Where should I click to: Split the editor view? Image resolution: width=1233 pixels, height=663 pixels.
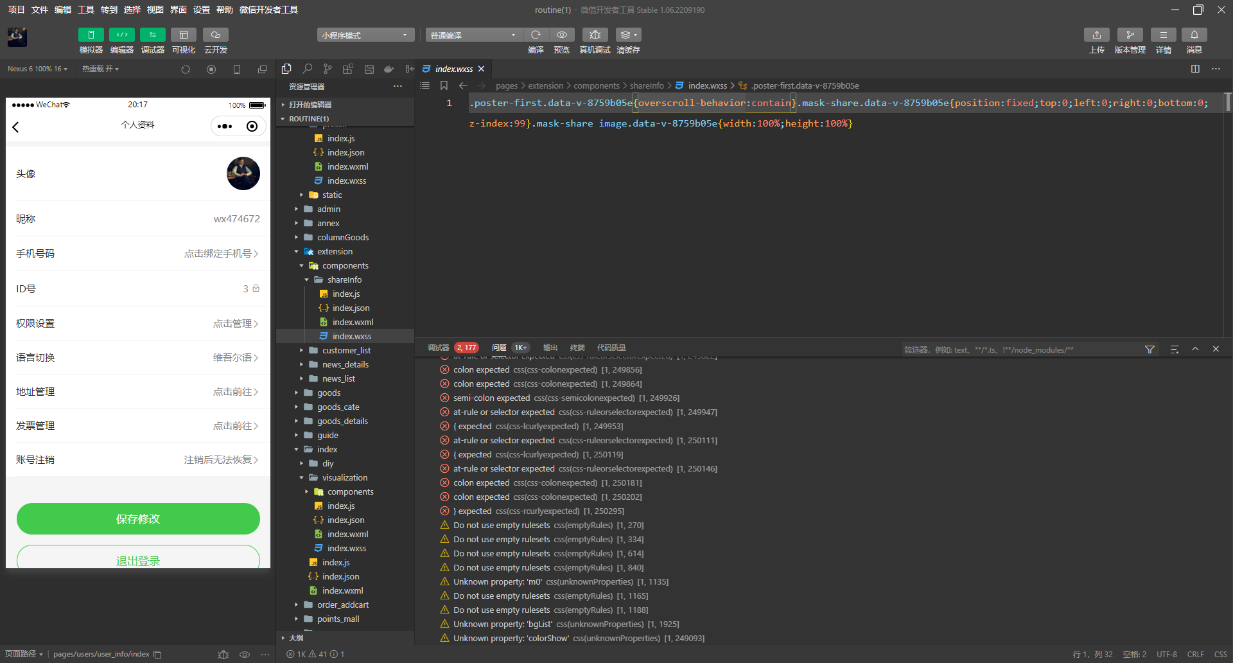(1195, 69)
